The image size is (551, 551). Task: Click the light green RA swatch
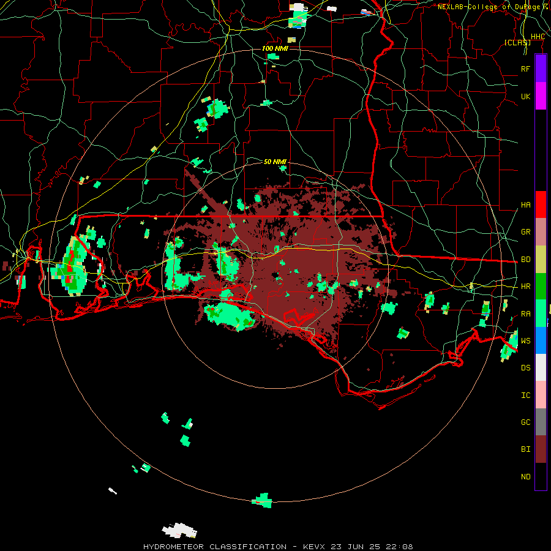click(x=541, y=313)
